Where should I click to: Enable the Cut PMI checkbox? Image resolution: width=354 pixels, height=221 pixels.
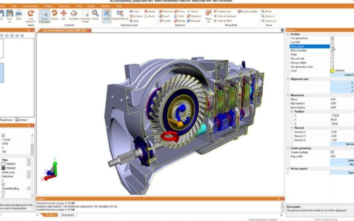click(x=332, y=42)
